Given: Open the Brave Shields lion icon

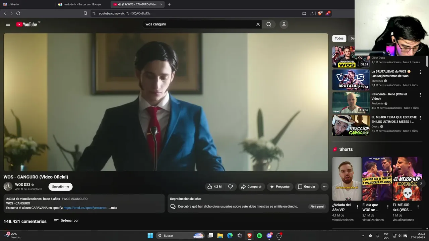Looking at the screenshot, I should [x=320, y=13].
